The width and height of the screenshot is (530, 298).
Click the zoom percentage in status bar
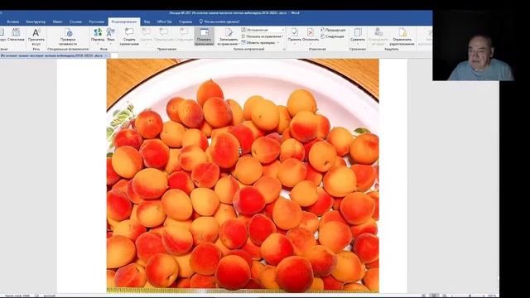pos(492,296)
